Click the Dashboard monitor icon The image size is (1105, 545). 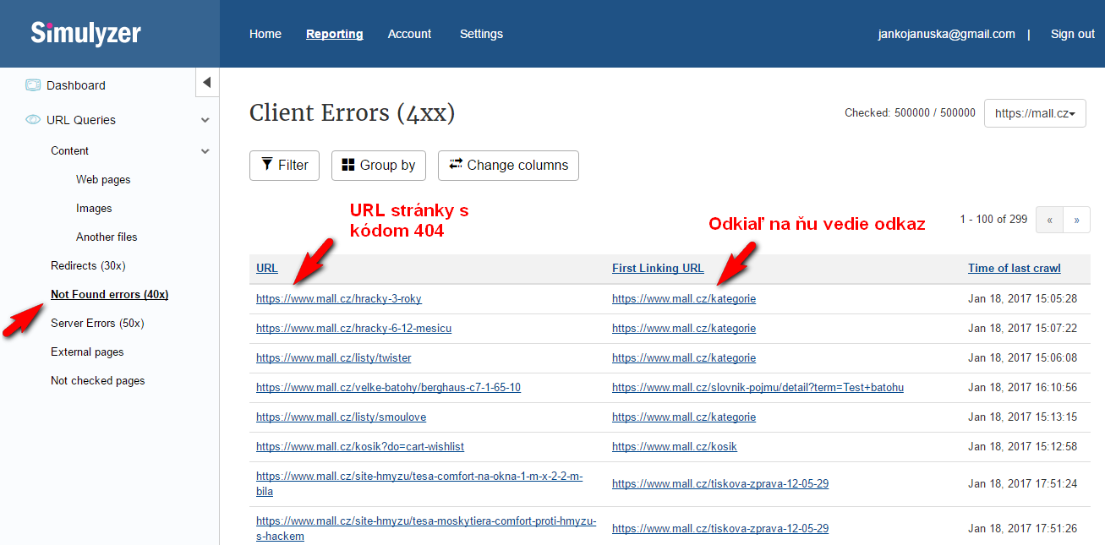[x=33, y=84]
